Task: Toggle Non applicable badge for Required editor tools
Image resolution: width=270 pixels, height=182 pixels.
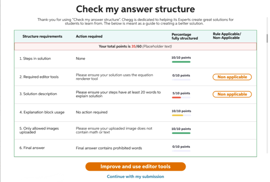Action: [x=232, y=77]
